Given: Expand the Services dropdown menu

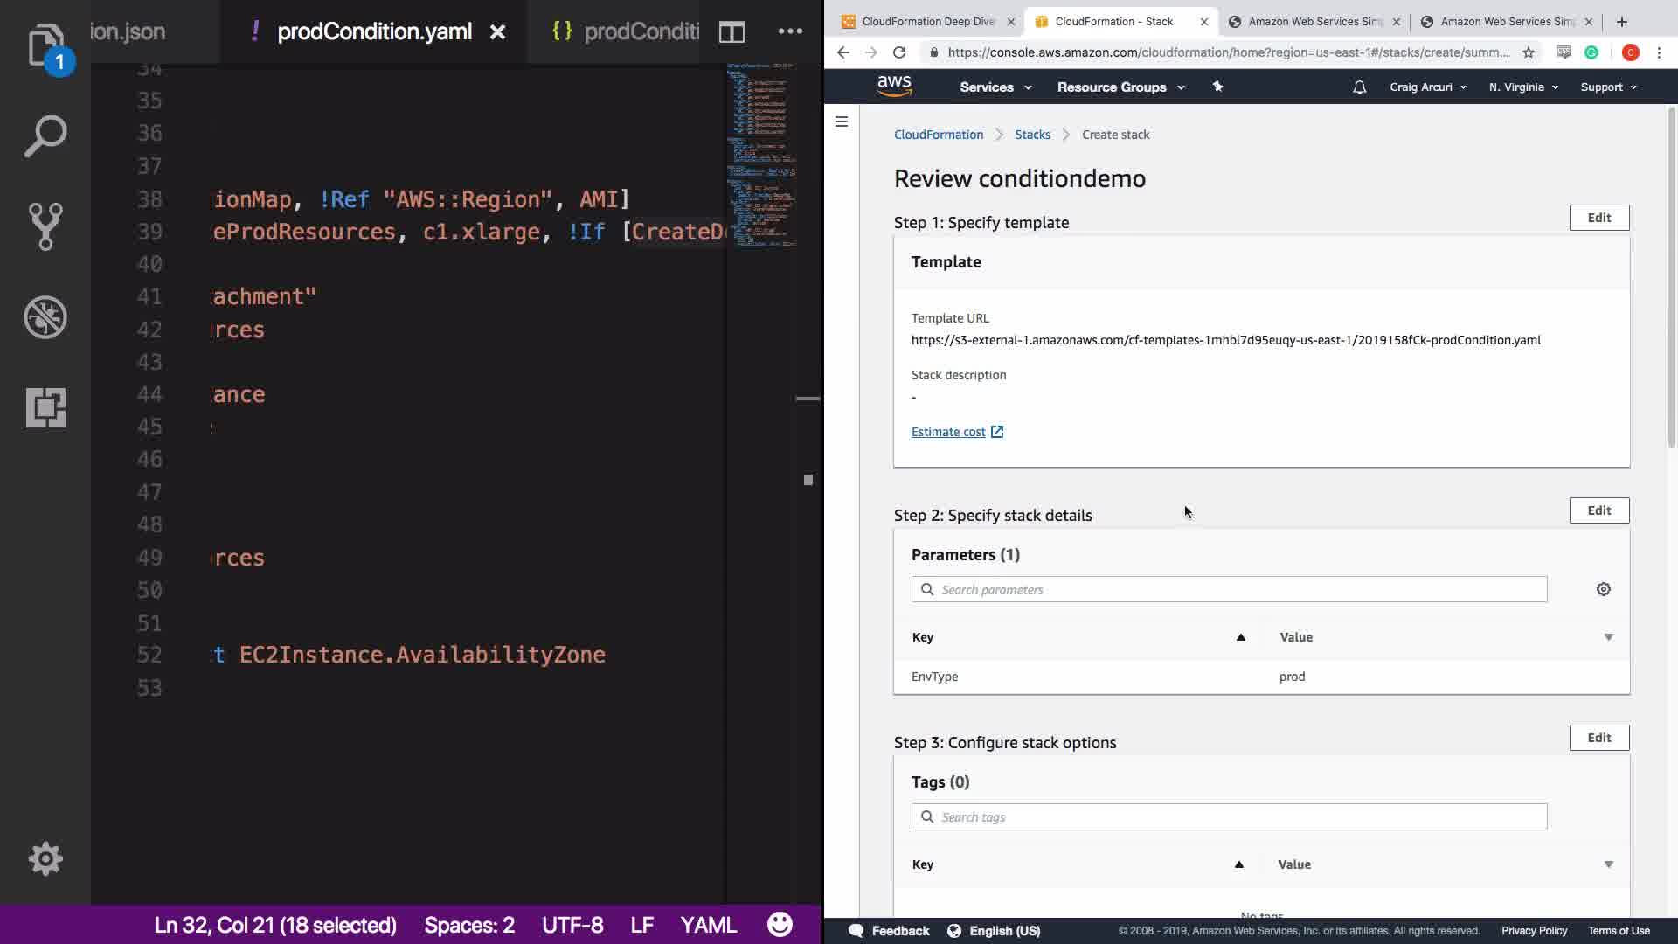Looking at the screenshot, I should (x=995, y=87).
